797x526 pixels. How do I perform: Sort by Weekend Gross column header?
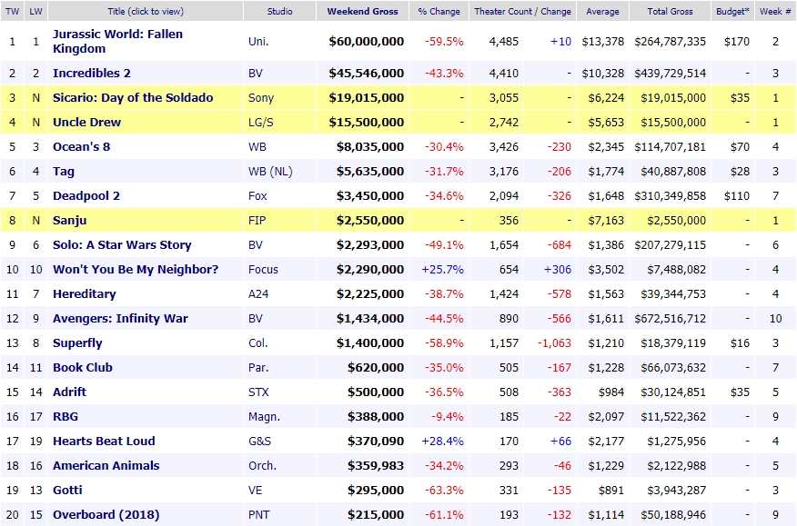[x=362, y=11]
